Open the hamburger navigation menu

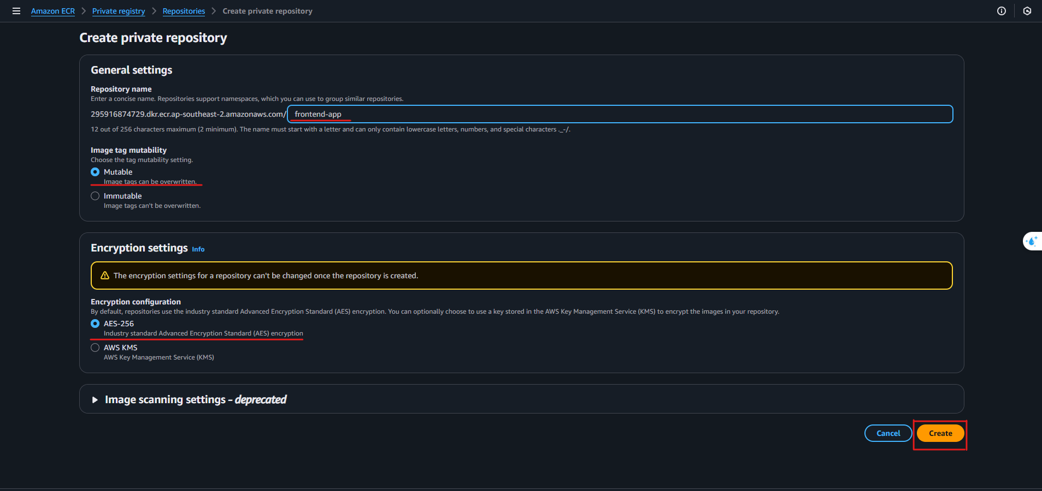tap(16, 11)
